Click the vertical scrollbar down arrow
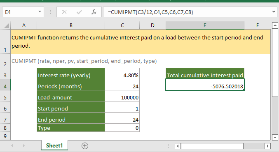The image size is (279, 152). click(x=275, y=137)
